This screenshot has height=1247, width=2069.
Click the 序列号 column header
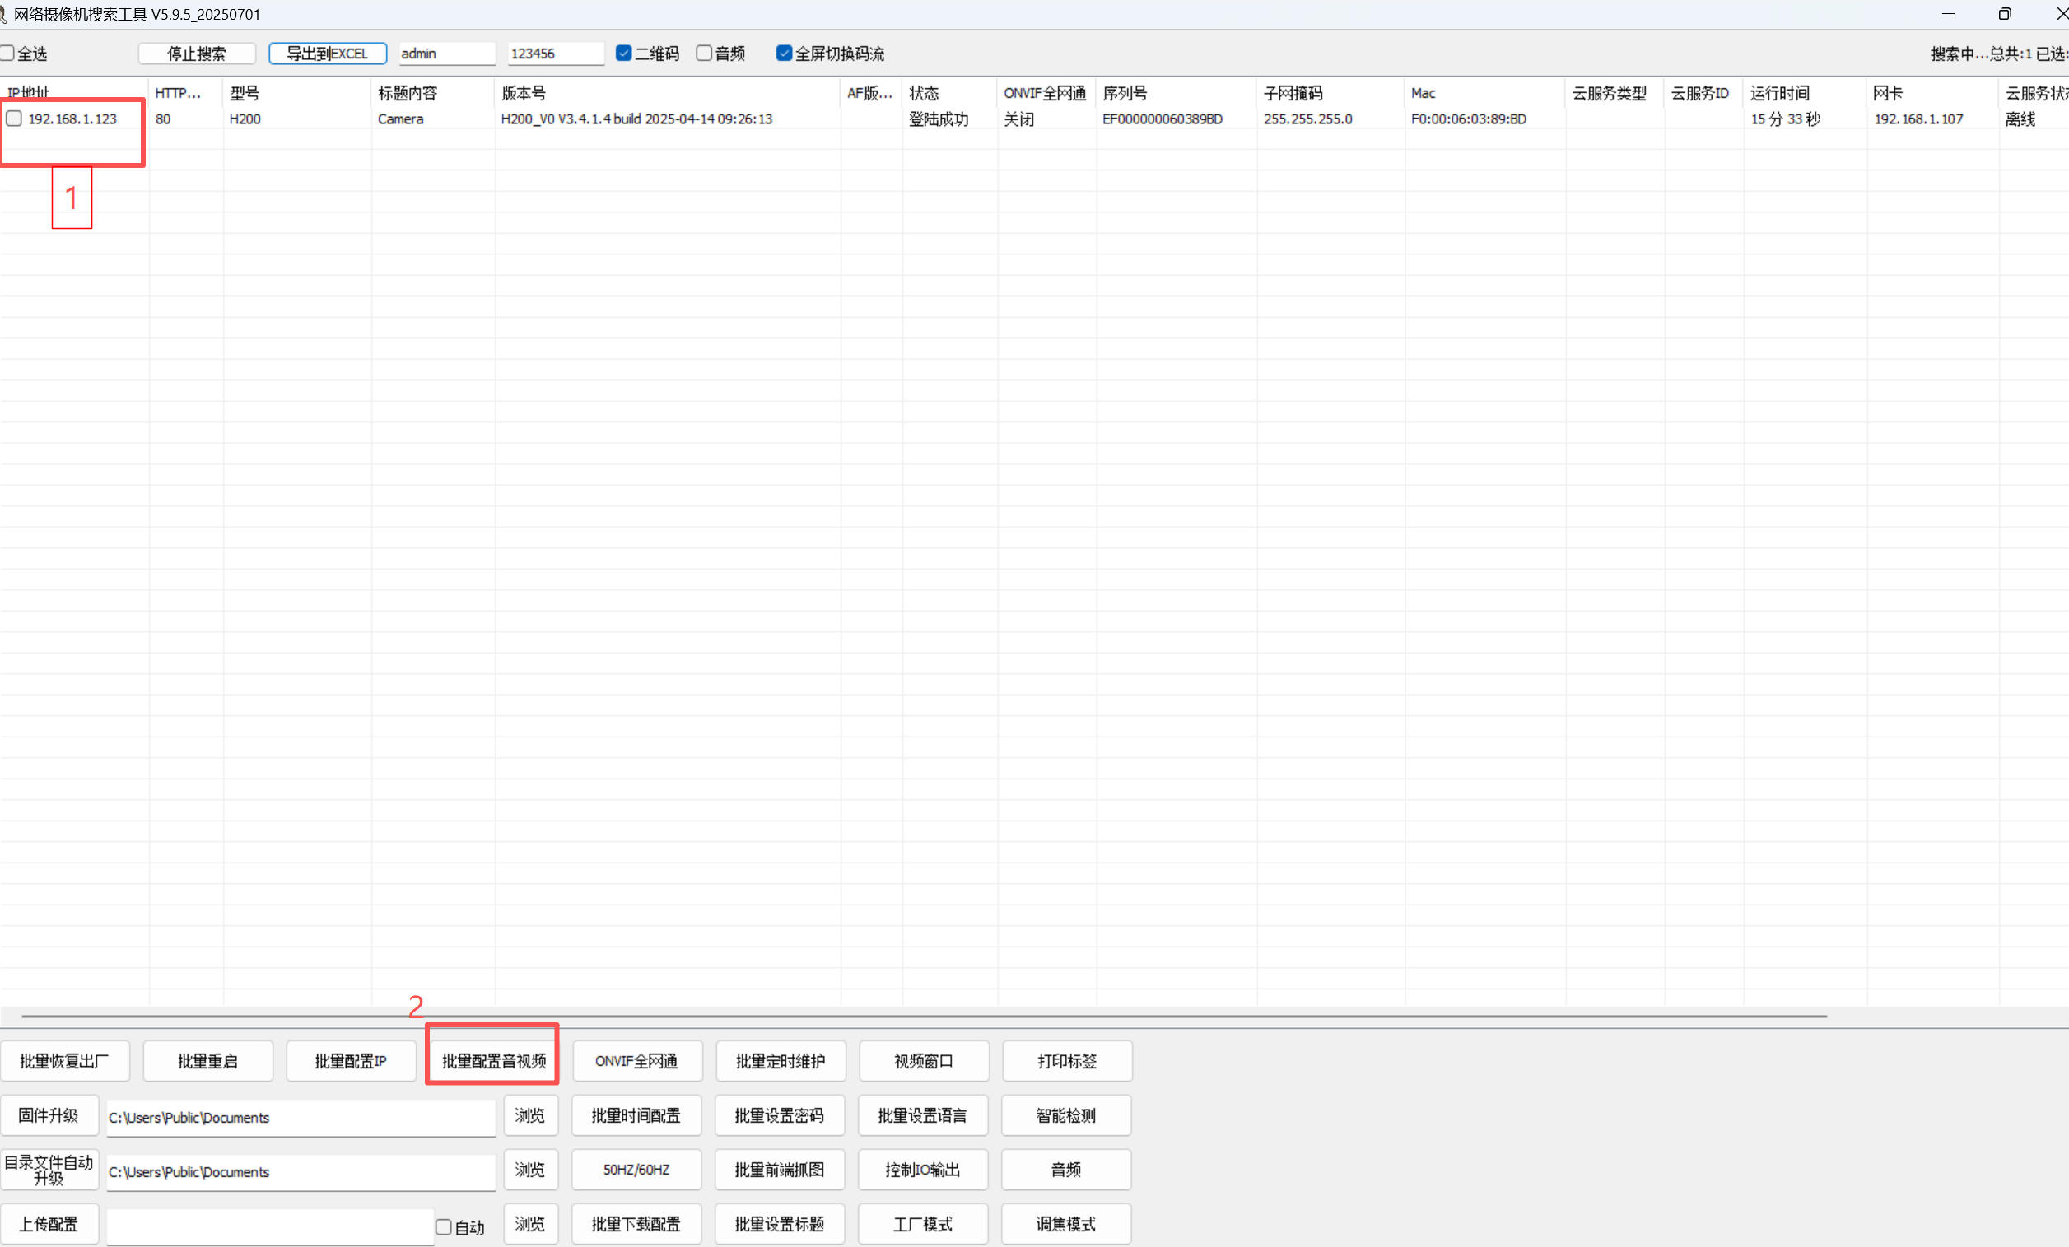pyautogui.click(x=1177, y=92)
